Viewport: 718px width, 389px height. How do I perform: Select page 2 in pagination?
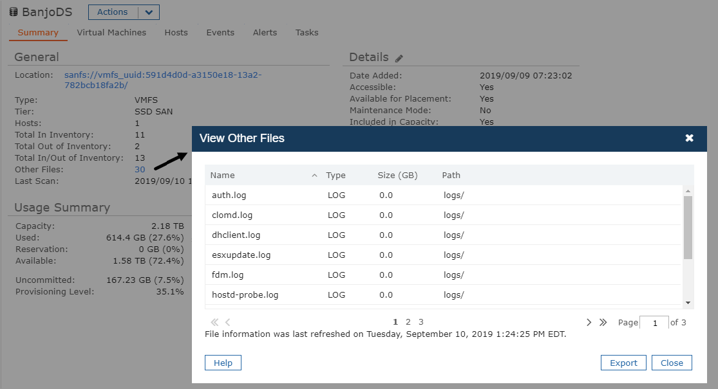[x=408, y=321]
